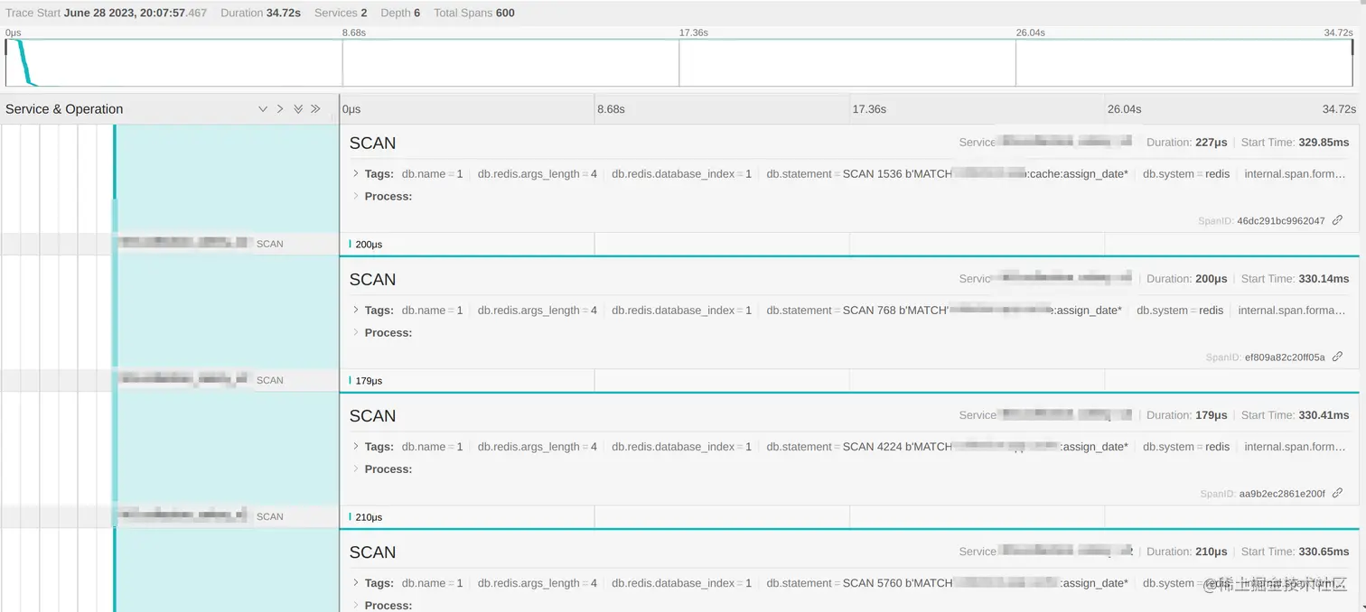Click the db.statement SCAN 1536 tag
The height and width of the screenshot is (612, 1366).
tap(947, 174)
